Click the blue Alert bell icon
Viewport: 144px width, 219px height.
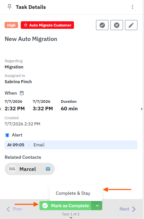pos(7,135)
